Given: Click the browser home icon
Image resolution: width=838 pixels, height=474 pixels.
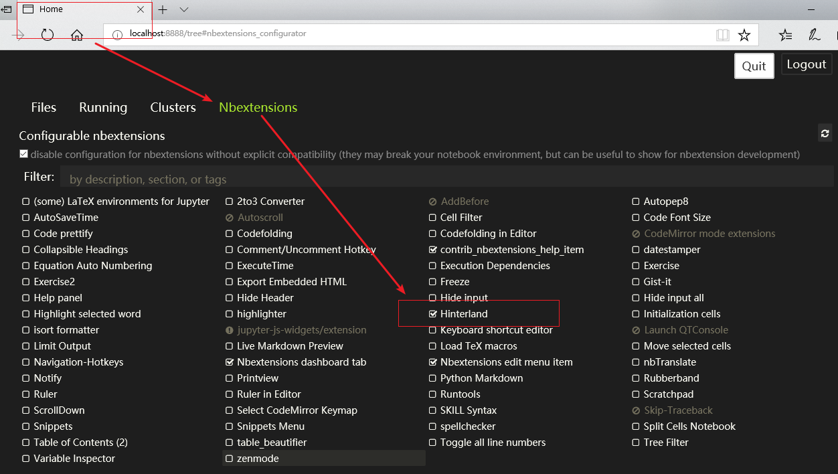Looking at the screenshot, I should 77,35.
